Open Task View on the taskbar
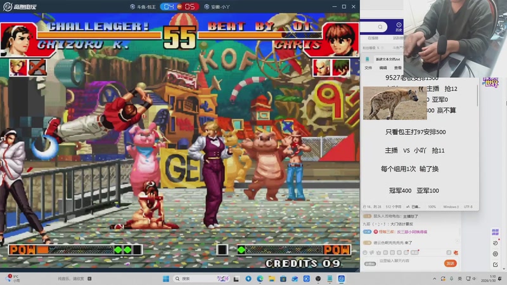 click(236, 279)
